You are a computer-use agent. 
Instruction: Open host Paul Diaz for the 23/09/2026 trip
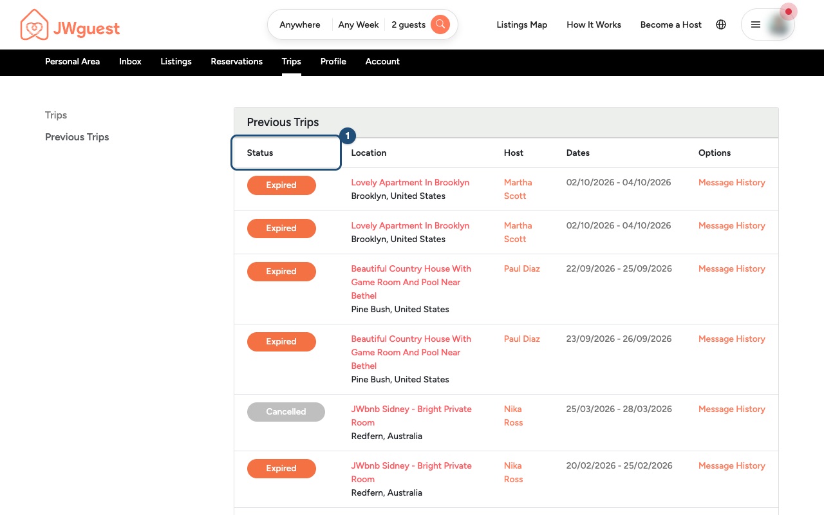[x=522, y=339]
